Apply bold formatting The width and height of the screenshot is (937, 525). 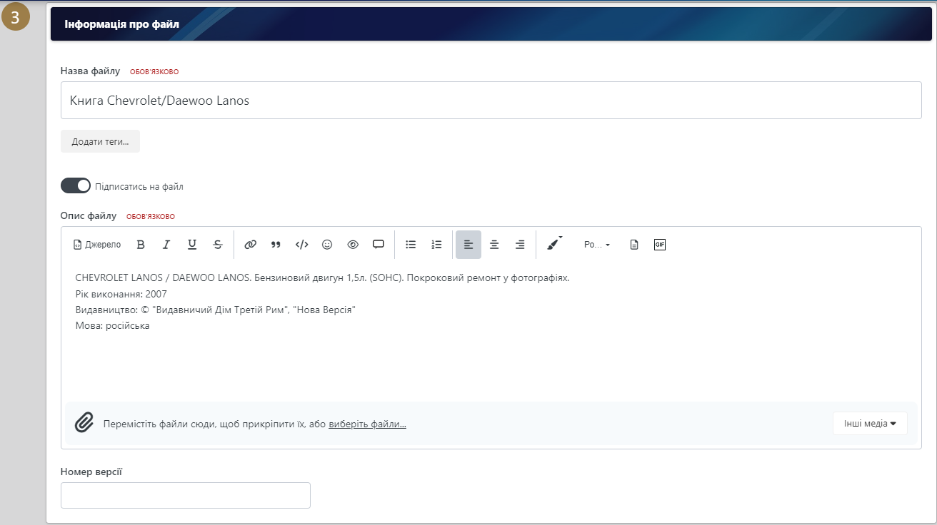click(141, 245)
